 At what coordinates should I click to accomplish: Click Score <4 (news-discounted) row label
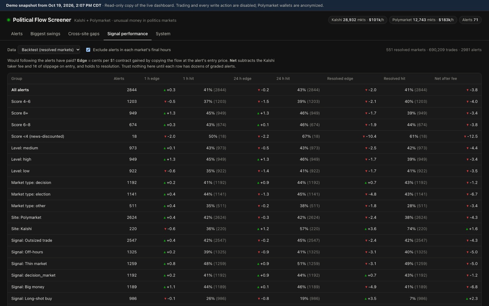point(38,136)
